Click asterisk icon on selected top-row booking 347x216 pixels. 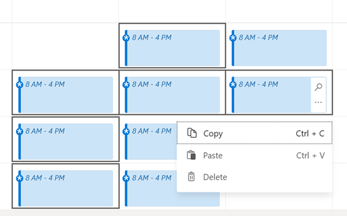[x=126, y=38]
